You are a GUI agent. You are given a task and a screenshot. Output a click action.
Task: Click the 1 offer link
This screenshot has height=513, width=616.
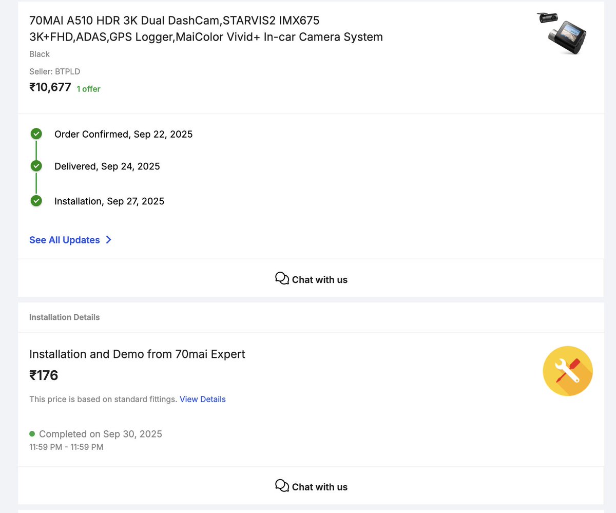tap(88, 89)
